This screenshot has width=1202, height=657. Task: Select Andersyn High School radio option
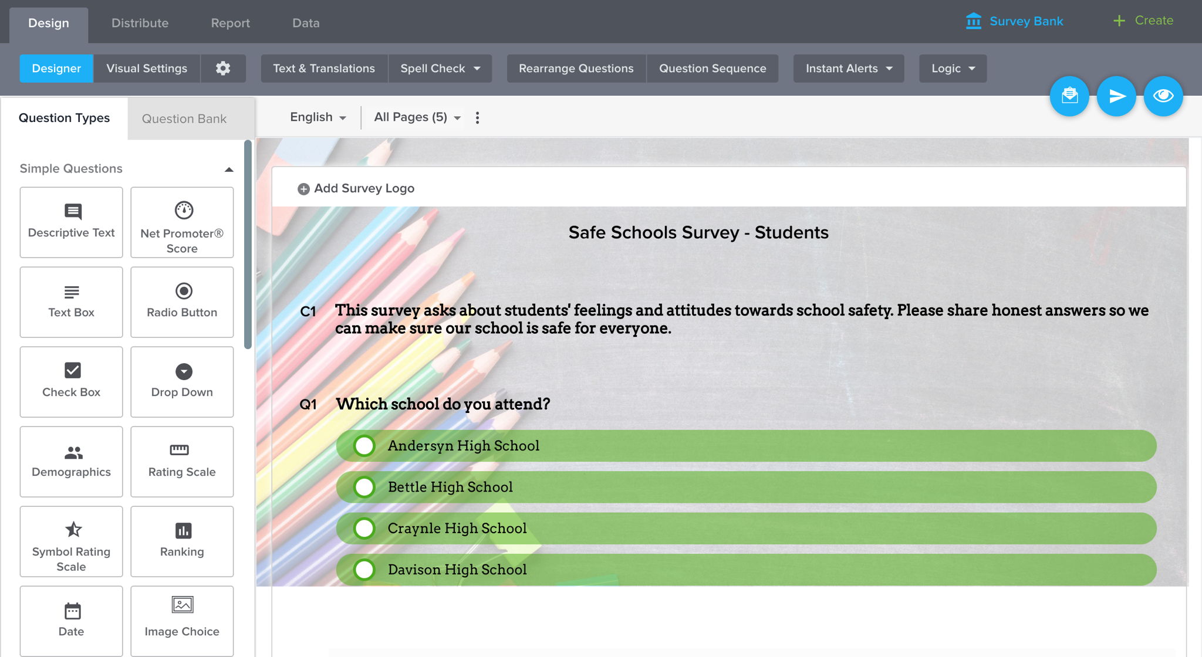click(x=364, y=446)
